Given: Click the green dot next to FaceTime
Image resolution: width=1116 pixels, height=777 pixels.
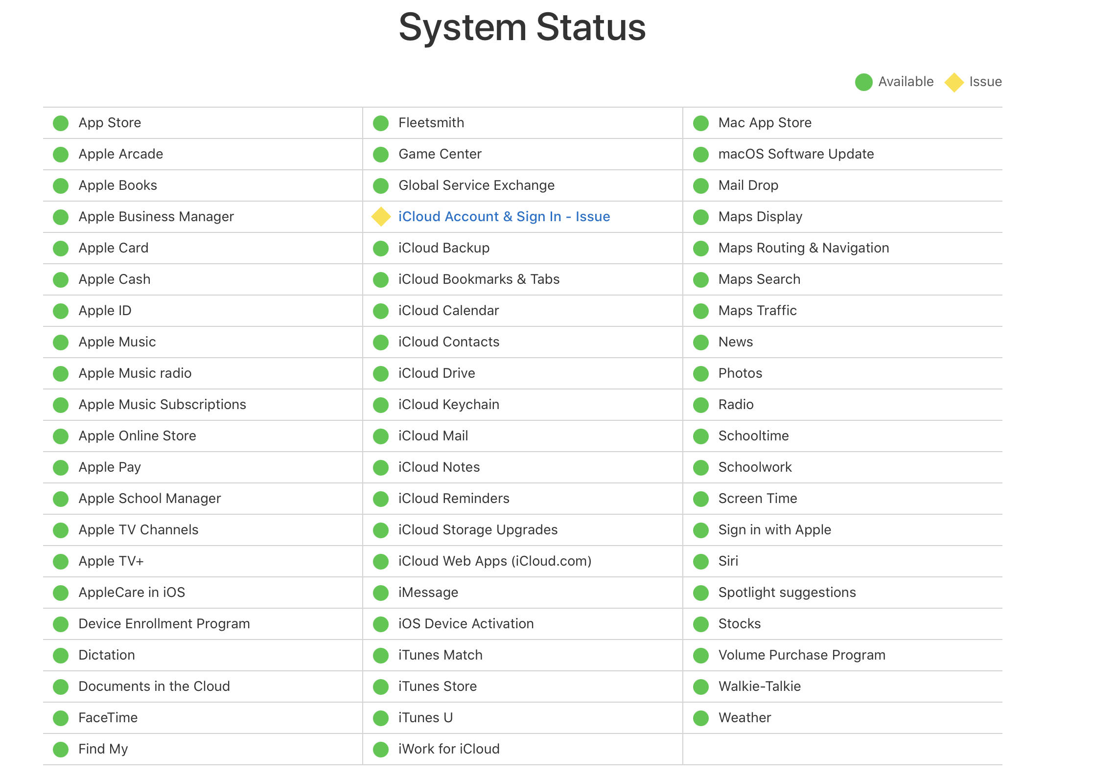Looking at the screenshot, I should click(x=61, y=718).
